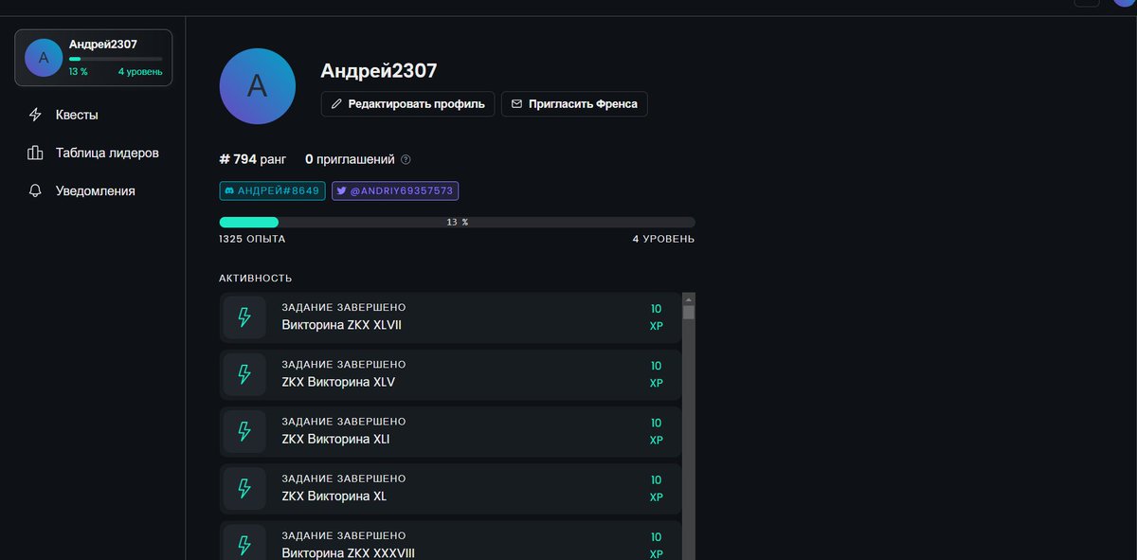Click pencil icon on Редактировать профиль
This screenshot has width=1137, height=560.
335,104
